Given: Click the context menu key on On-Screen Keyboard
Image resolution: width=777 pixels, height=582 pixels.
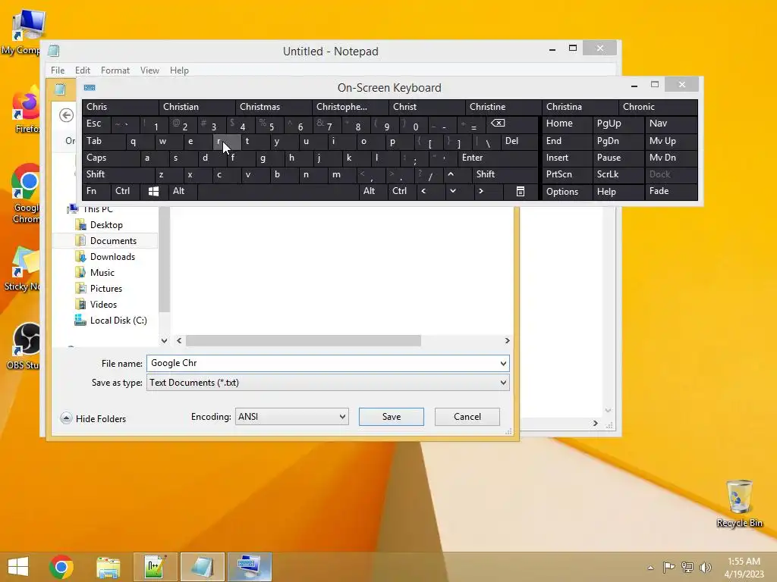Looking at the screenshot, I should [521, 192].
